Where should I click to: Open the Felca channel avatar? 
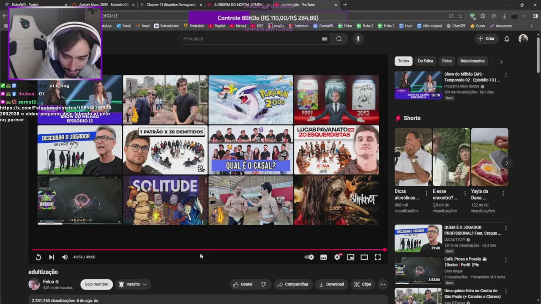(34, 284)
